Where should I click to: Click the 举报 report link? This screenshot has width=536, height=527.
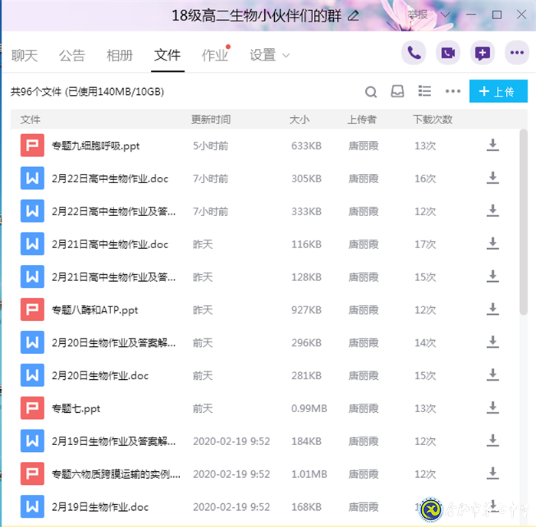(417, 15)
